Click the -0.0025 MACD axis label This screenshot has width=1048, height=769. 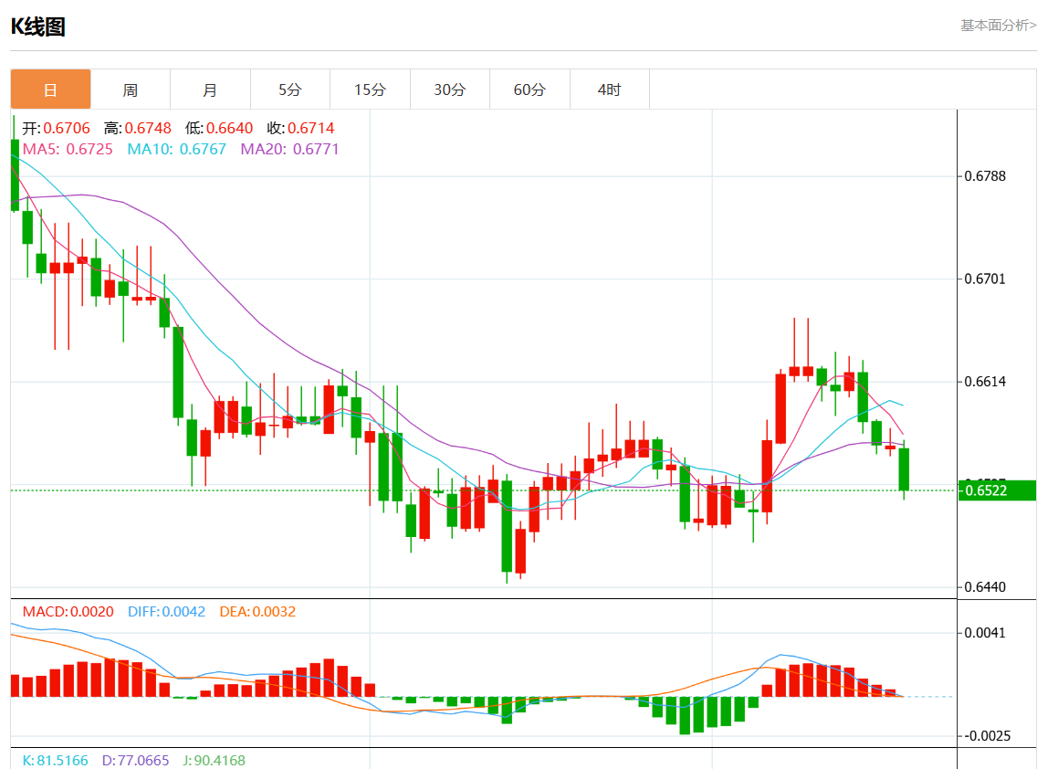click(986, 735)
